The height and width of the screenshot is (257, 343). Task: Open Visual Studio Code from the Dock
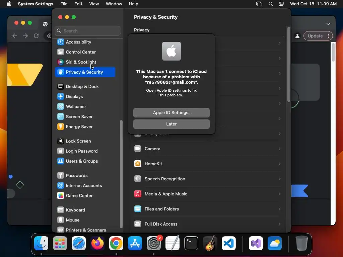point(229,243)
